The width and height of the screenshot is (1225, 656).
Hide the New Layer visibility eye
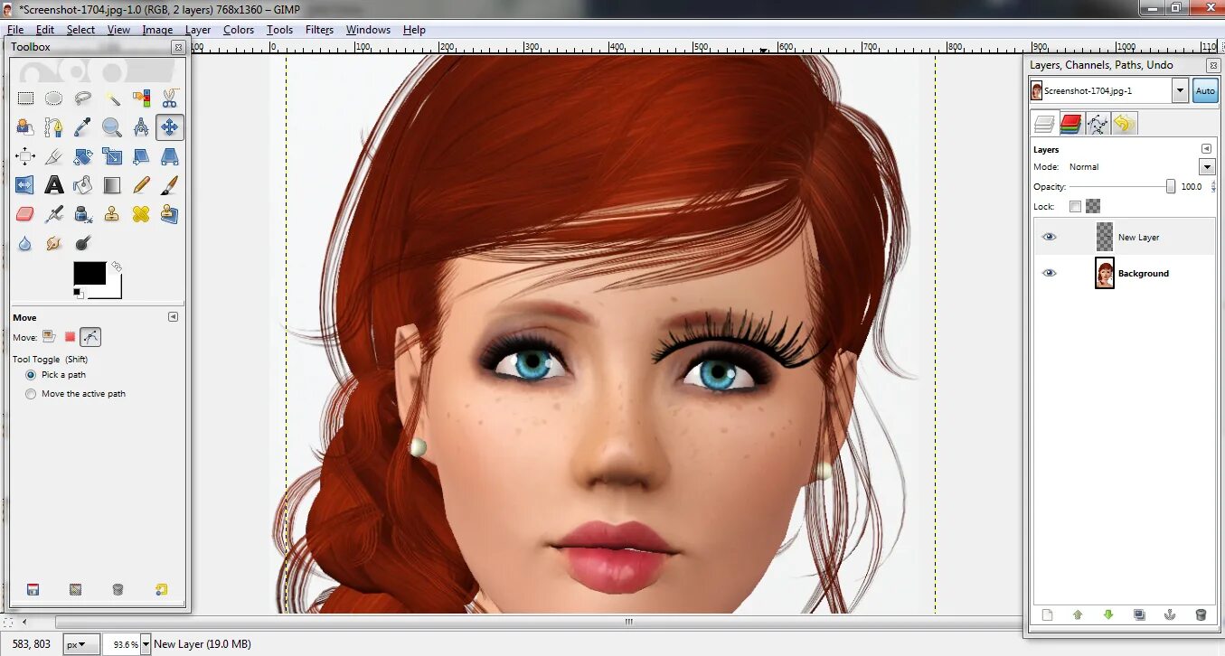click(1049, 237)
